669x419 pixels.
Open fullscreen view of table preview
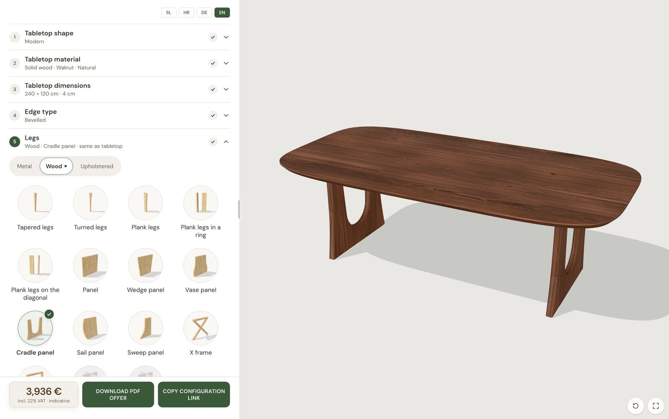point(656,406)
